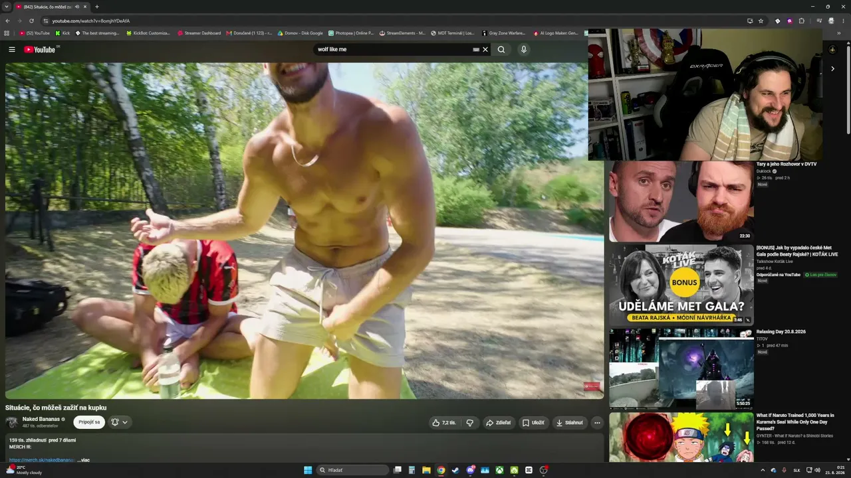The image size is (851, 478).
Task: Open the weather widget showing 20°C
Action: (24, 470)
